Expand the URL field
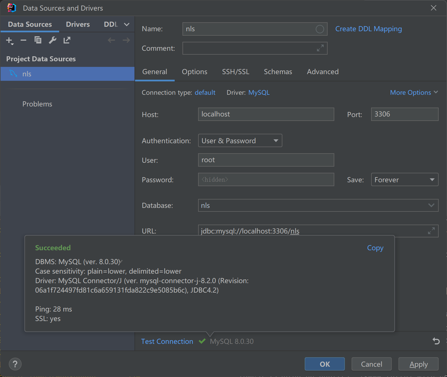The width and height of the screenshot is (447, 377). coord(431,231)
